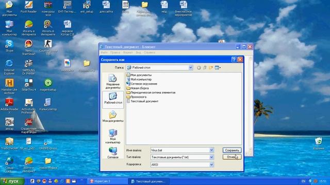Open the Файл menu in Notepad window
This screenshot has width=330, height=185.
[104, 52]
